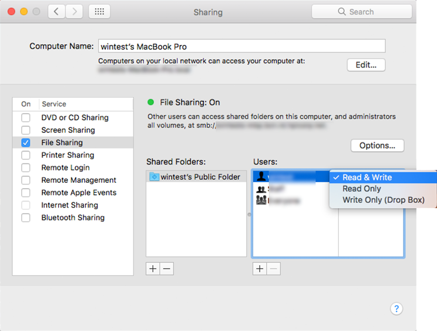Remove shared folder with minus button
This screenshot has height=331, width=437.
[167, 268]
